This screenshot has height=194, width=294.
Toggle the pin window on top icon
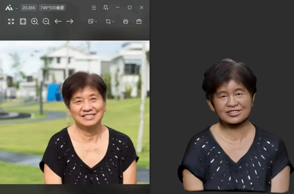coord(106,8)
